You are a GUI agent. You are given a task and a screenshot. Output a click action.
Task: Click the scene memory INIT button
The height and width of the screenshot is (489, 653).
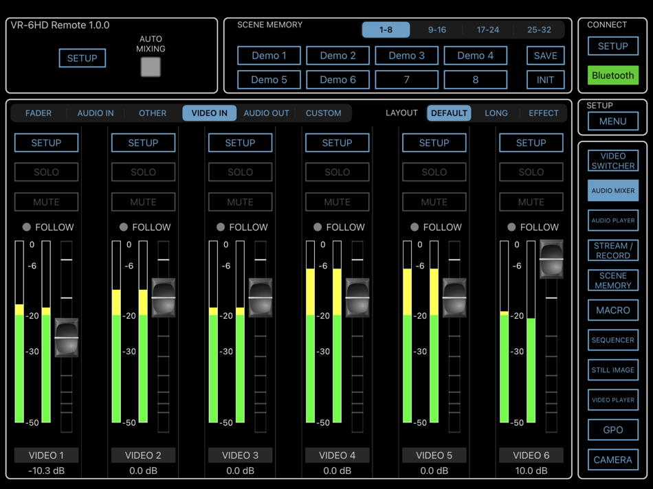tap(546, 80)
